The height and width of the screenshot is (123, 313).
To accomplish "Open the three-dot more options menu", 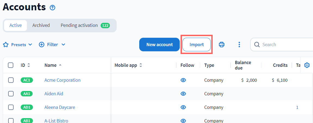I will (x=239, y=45).
